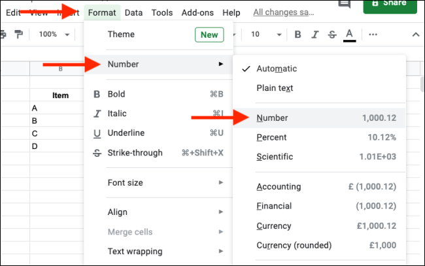The height and width of the screenshot is (266, 425).
Task: Open the toolbar three-dot More menu
Action: click(x=373, y=34)
